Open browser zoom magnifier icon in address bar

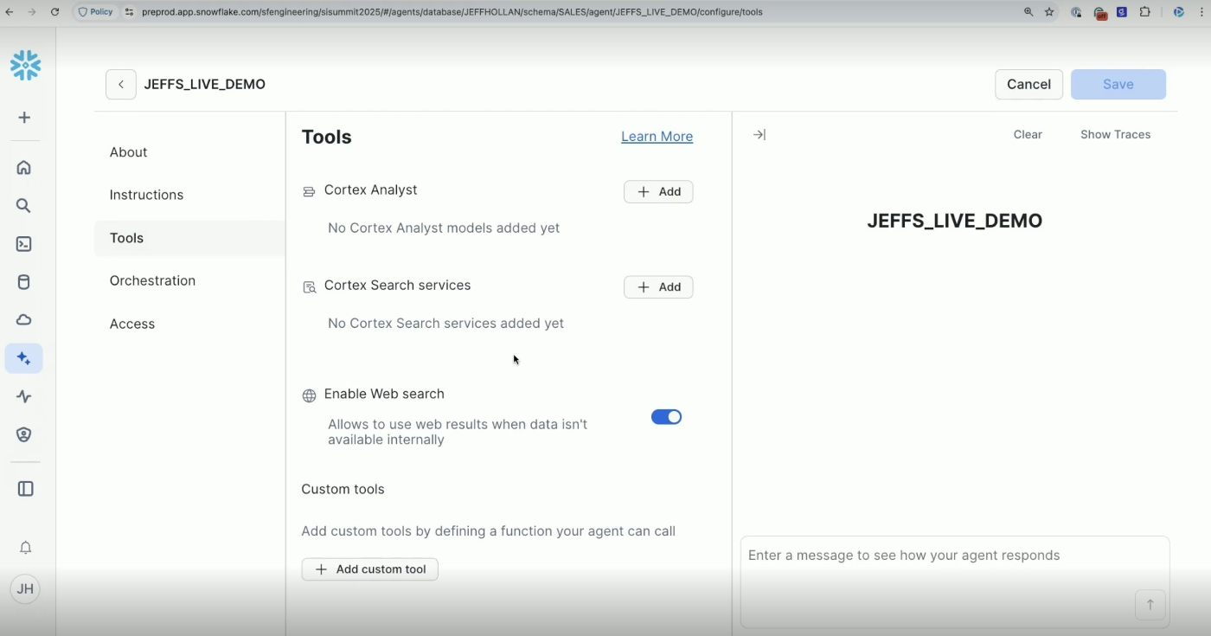pyautogui.click(x=1028, y=12)
